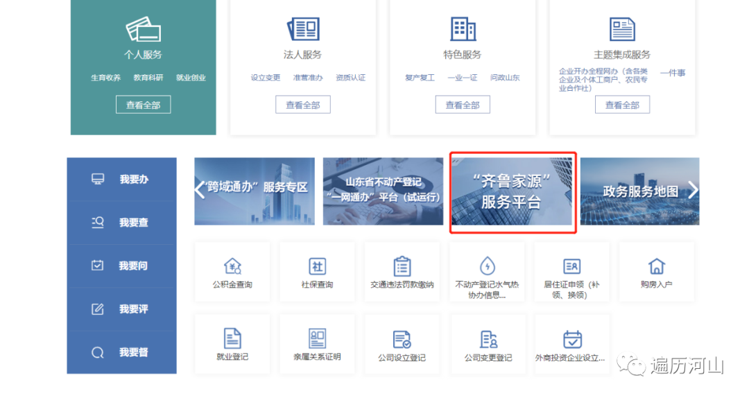
Task: Open 不动产登记水气热 water-drop icon
Action: tap(488, 266)
